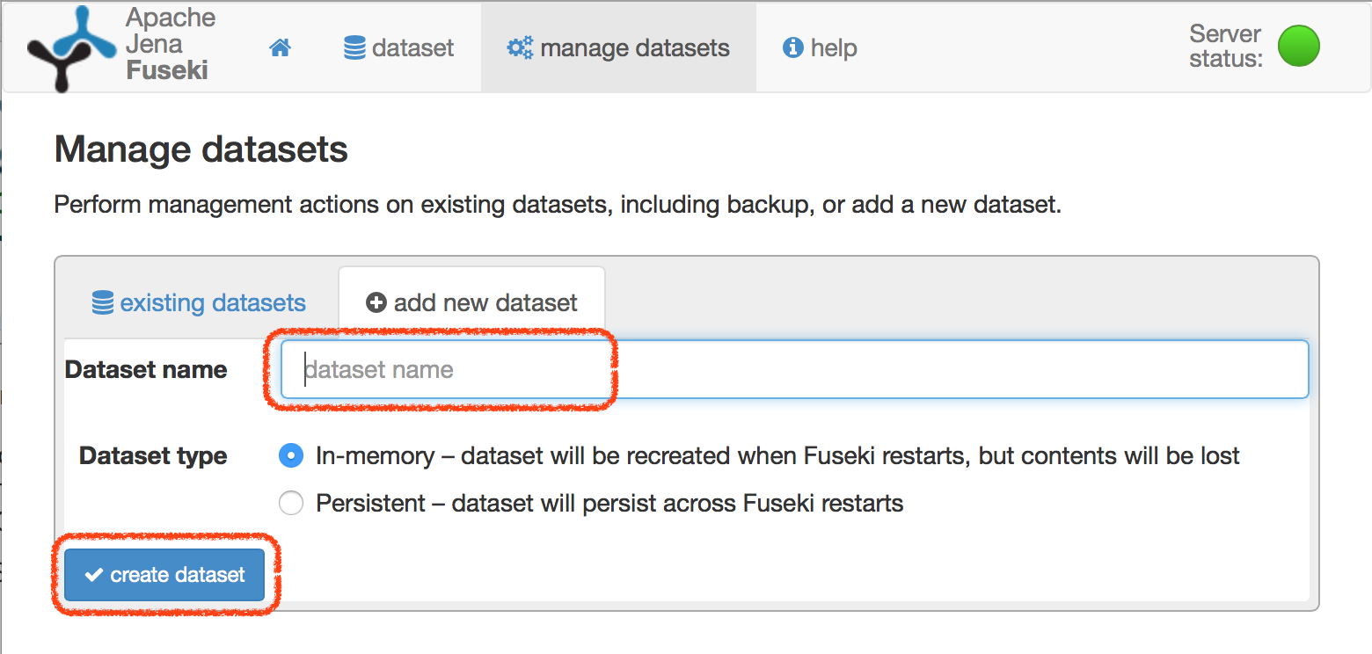Click the green server status indicator
1372x654 pixels.
pos(1299,47)
